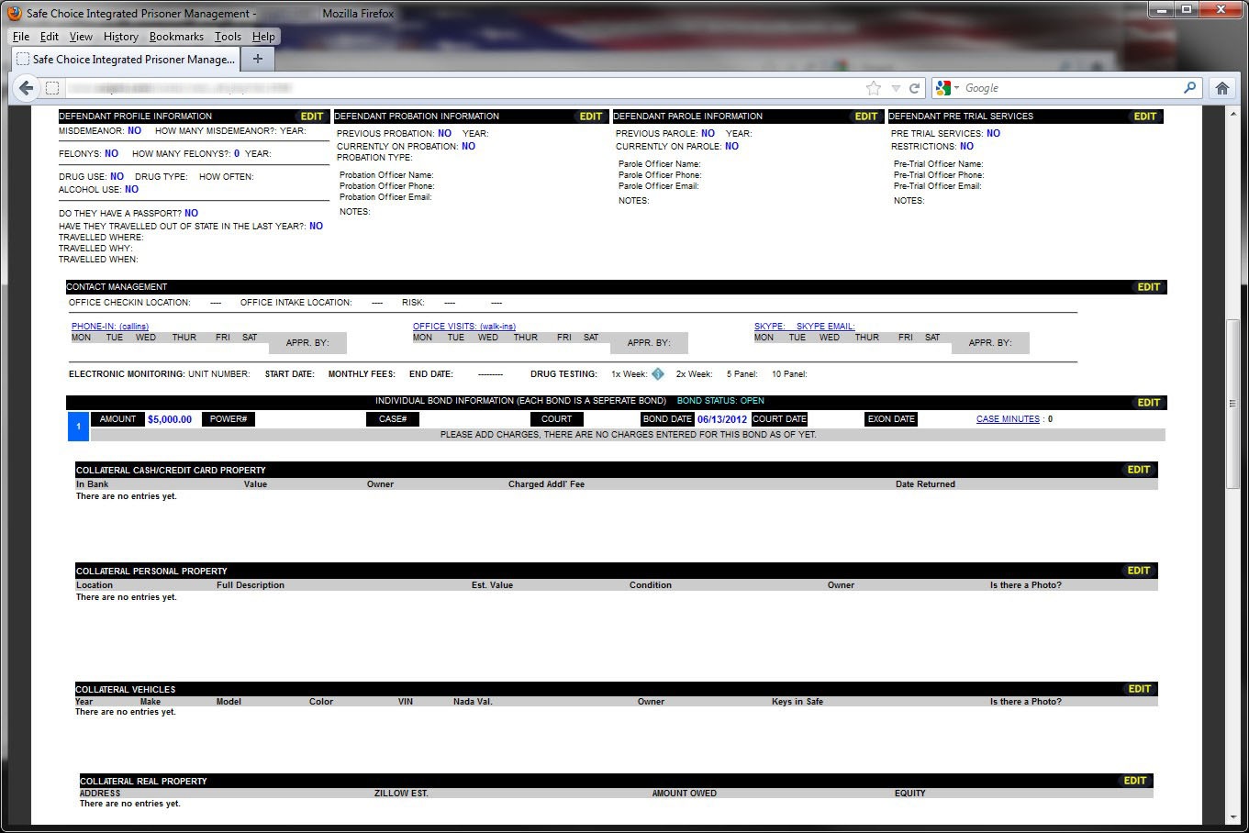Click the blue diamond 1x Week marker
1249x833 pixels.
tap(658, 373)
